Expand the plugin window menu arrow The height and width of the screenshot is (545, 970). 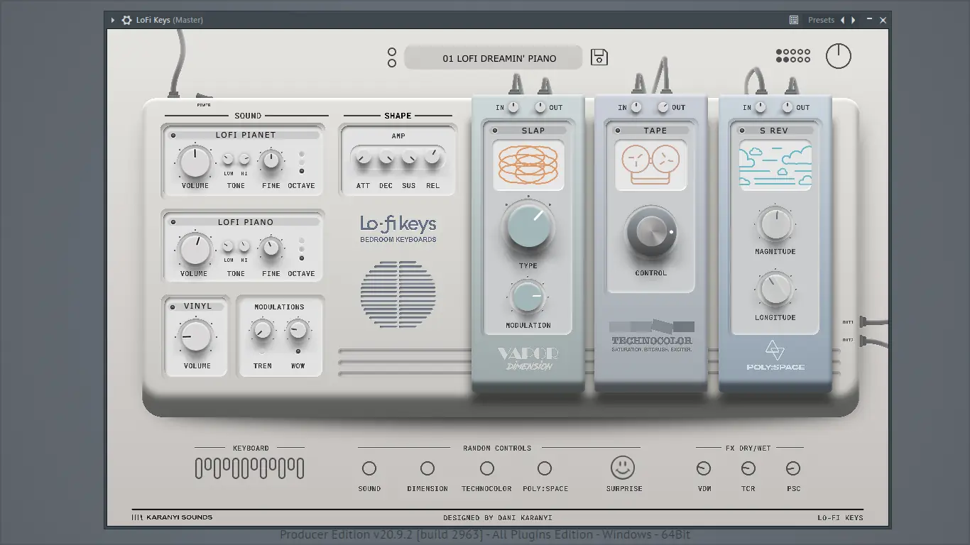point(113,20)
